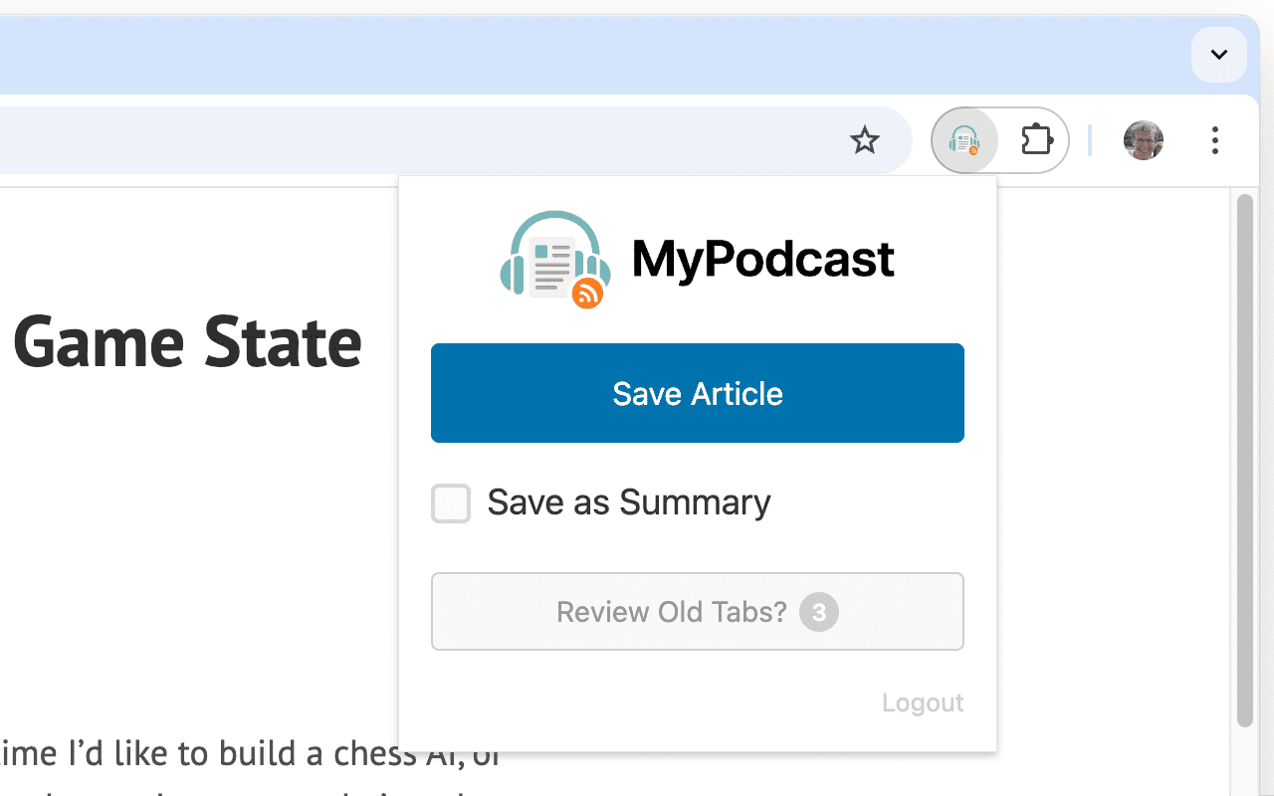
Task: Click the article paragraph about chess AI
Action: (x=249, y=754)
